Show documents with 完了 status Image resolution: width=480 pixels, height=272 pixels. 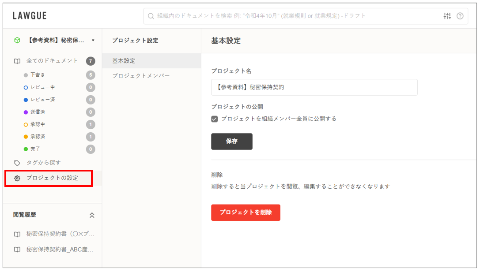click(35, 149)
